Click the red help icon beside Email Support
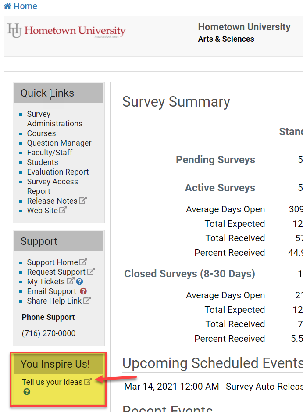Viewport: 303px width, 412px height. pos(83,291)
